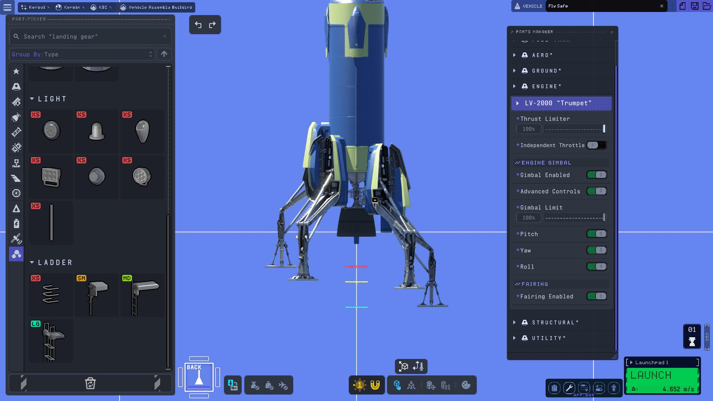Toggle the Pitch gimbal switch
The height and width of the screenshot is (401, 713).
597,234
